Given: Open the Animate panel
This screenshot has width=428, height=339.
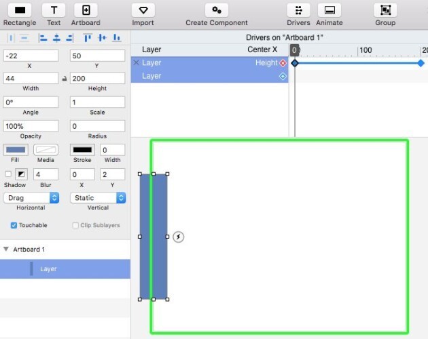Looking at the screenshot, I should [x=329, y=10].
